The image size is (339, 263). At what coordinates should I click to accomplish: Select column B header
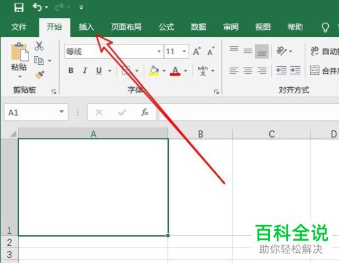[x=201, y=134]
